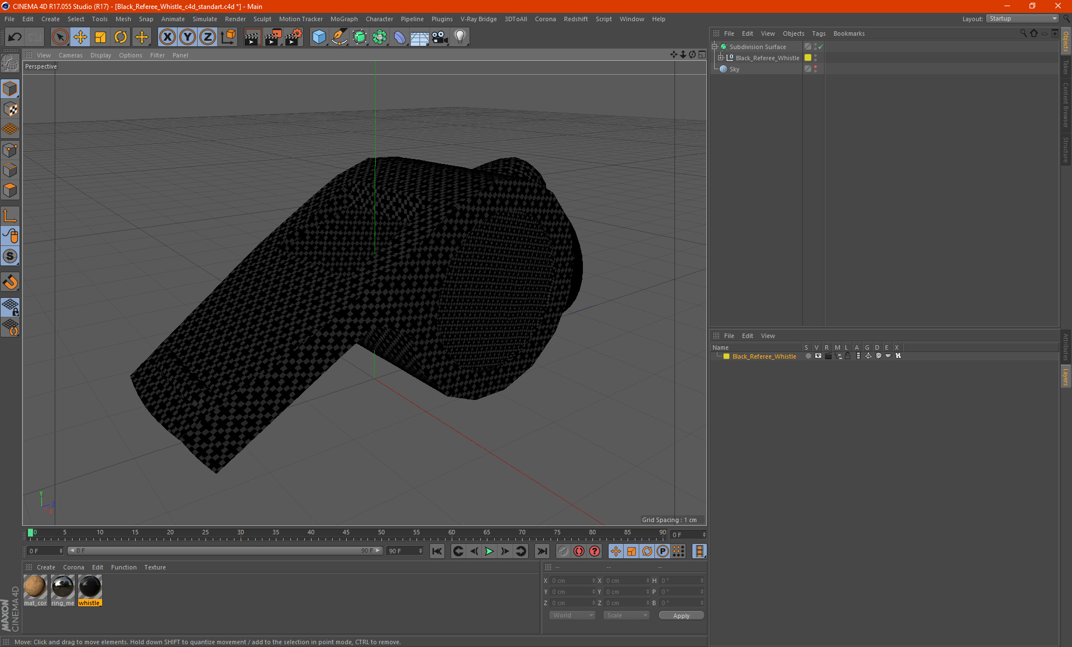
Task: Click the Black_Referee_Whistle layer color swatch
Action: tap(726, 356)
